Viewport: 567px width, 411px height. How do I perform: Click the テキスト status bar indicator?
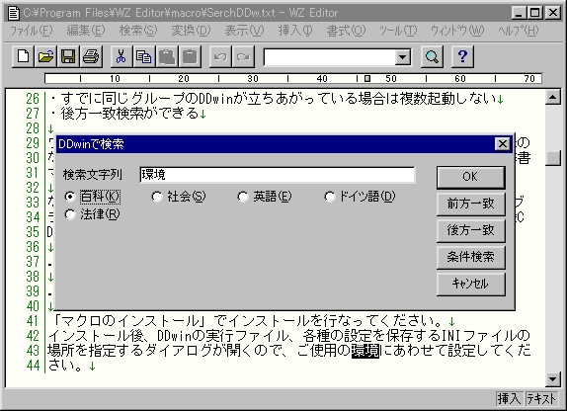click(x=540, y=398)
